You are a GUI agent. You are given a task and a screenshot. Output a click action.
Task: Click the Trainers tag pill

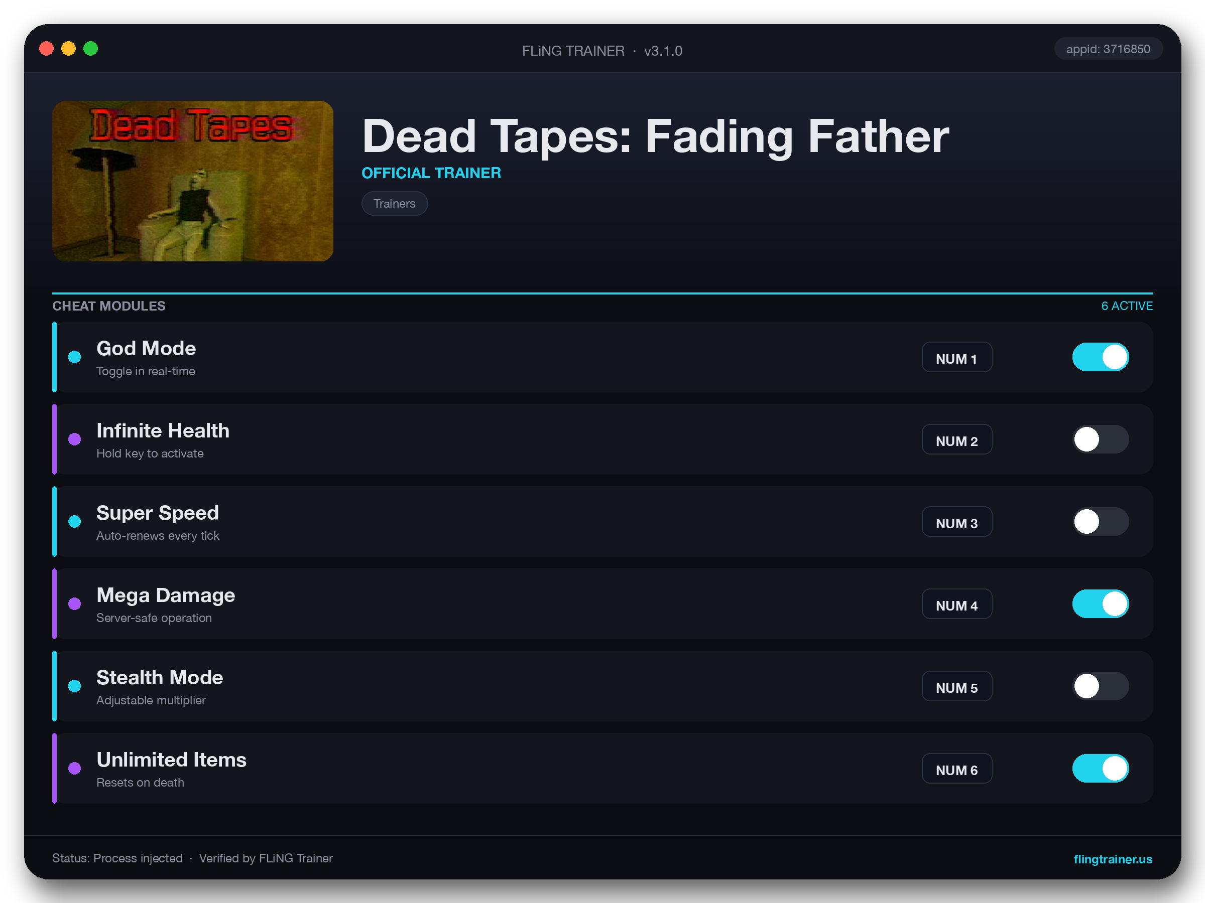395,204
